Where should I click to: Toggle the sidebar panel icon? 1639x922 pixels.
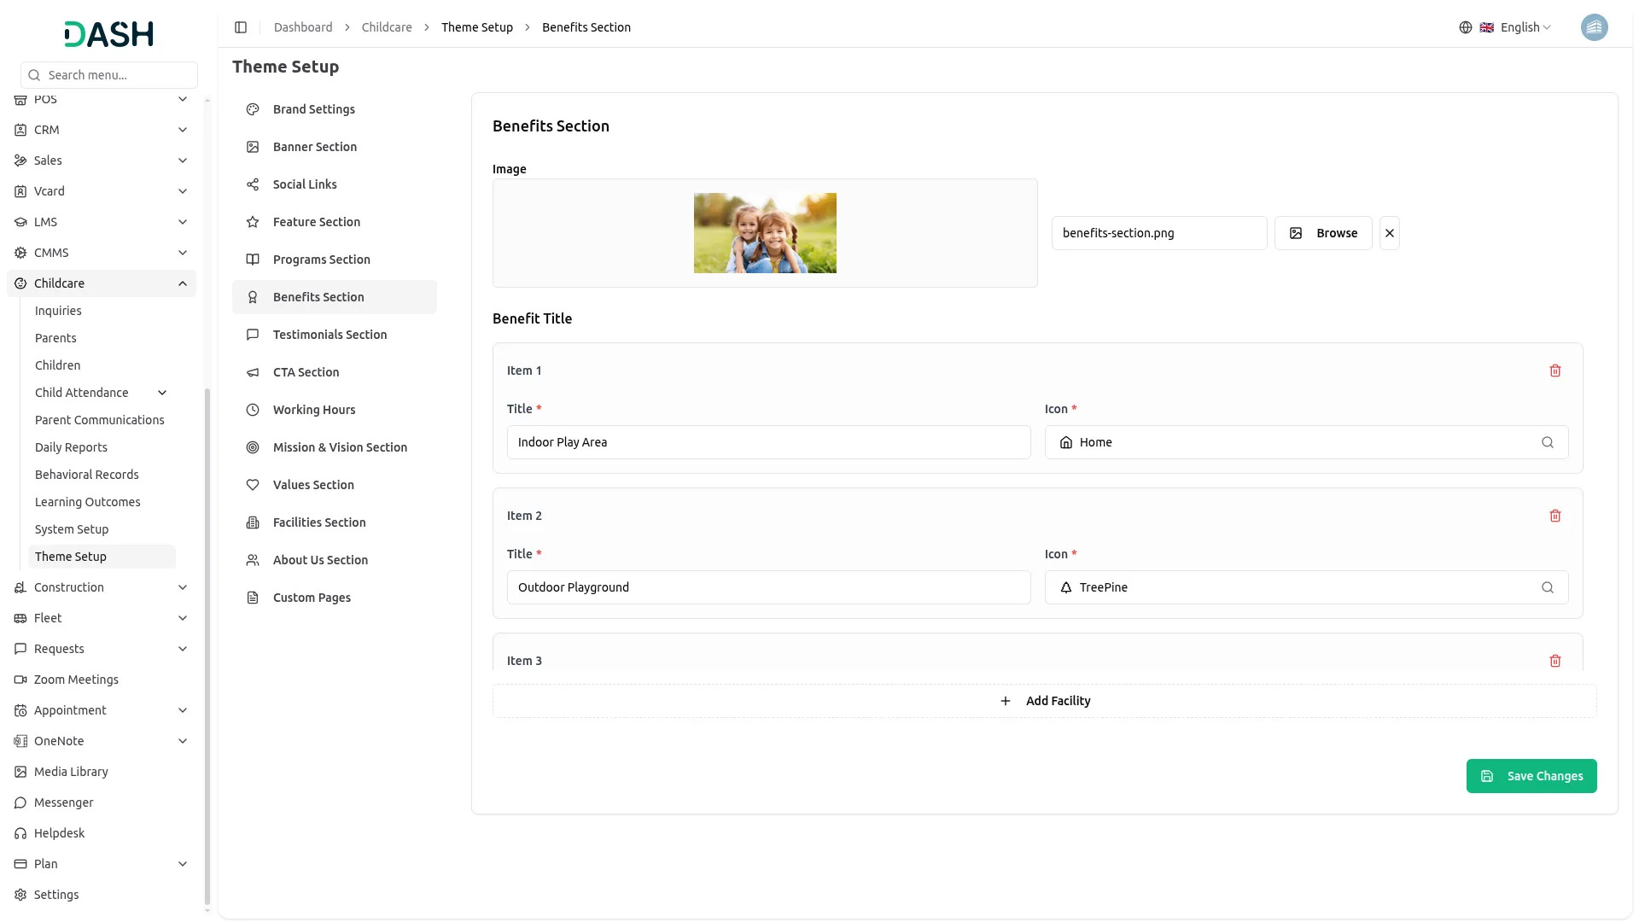(x=241, y=27)
